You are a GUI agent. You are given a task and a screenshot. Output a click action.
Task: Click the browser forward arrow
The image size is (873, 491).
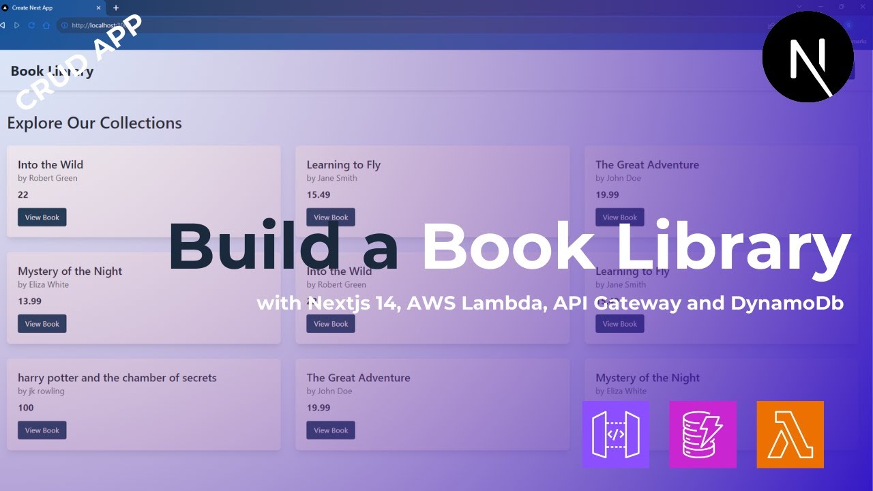pyautogui.click(x=17, y=25)
